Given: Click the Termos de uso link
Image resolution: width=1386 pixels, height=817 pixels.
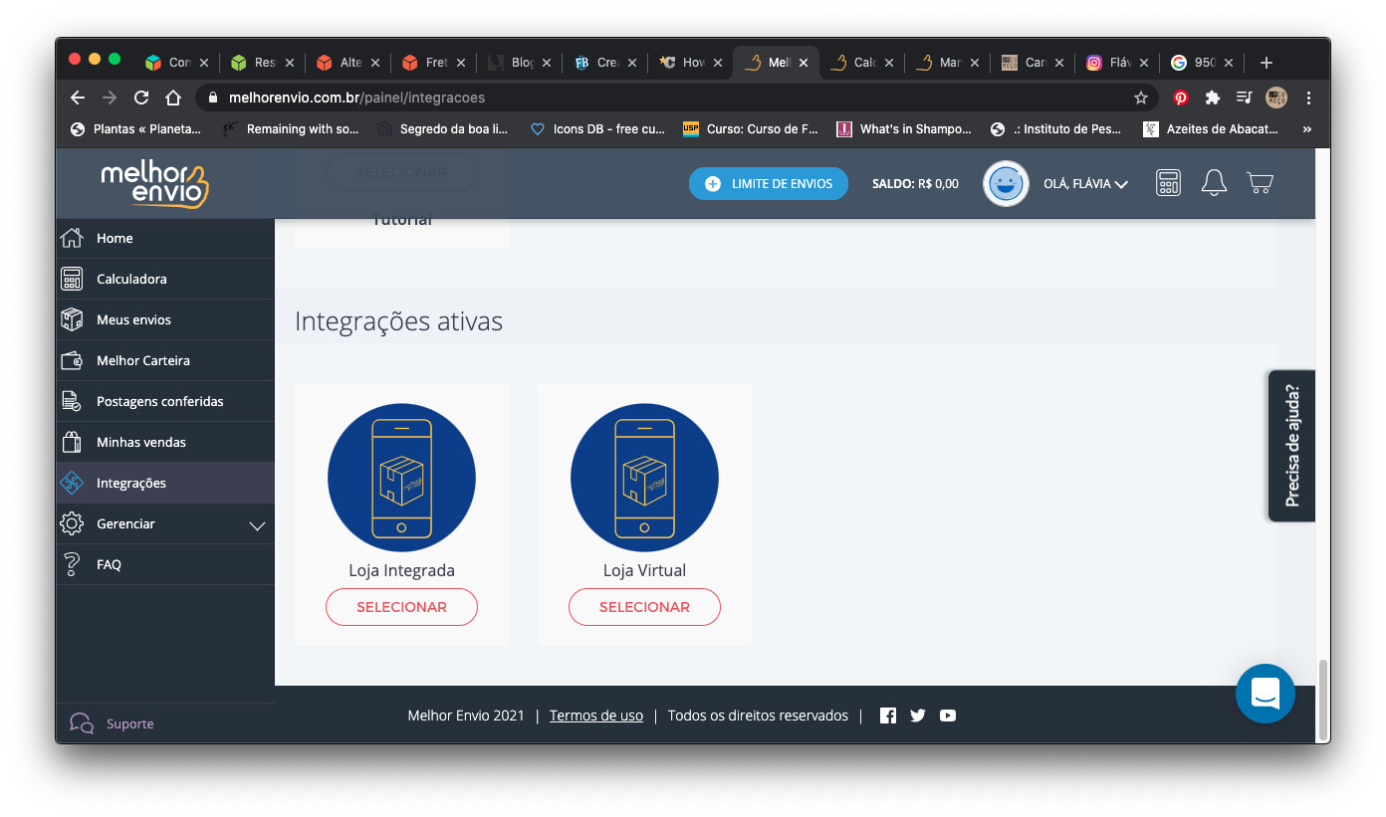Looking at the screenshot, I should [x=596, y=715].
